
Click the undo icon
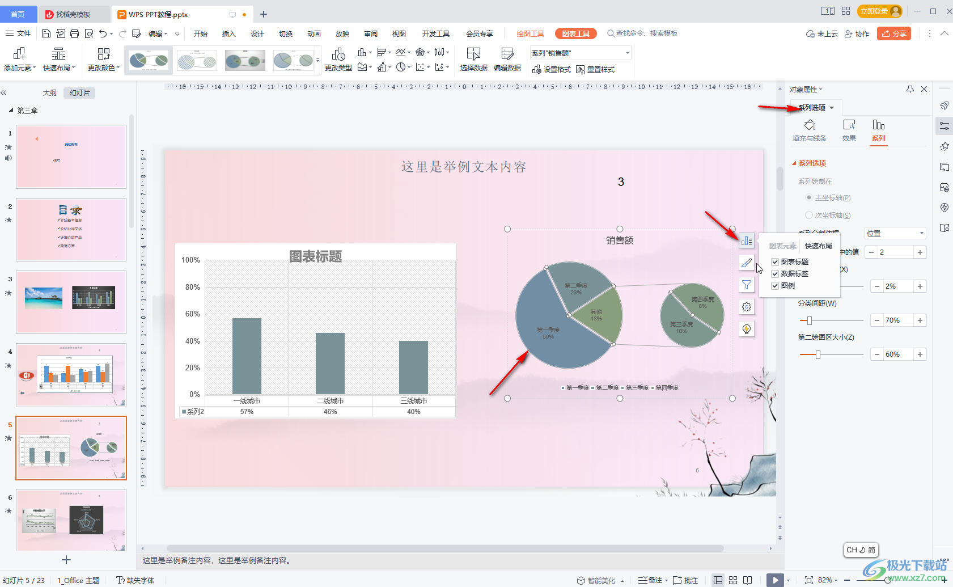103,33
